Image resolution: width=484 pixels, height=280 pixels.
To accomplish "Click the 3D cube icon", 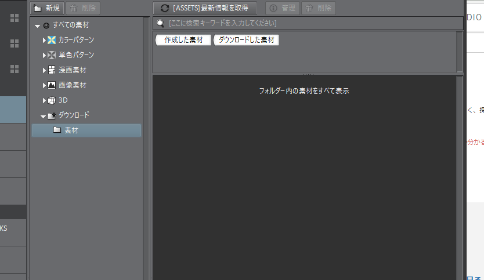I will pos(52,100).
